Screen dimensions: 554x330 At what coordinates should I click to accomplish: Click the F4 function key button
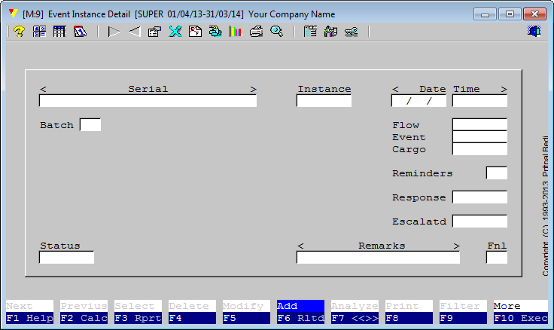tap(192, 318)
